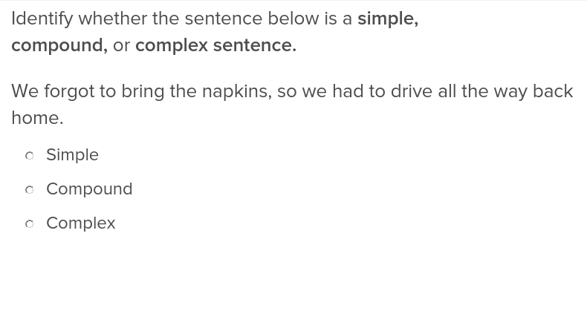
Task: Click the bold "simple," in the instructions
Action: point(387,19)
